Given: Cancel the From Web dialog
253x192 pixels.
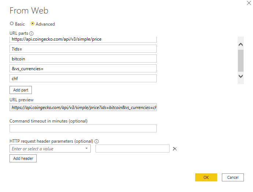Looking at the screenshot, I should [x=232, y=177].
